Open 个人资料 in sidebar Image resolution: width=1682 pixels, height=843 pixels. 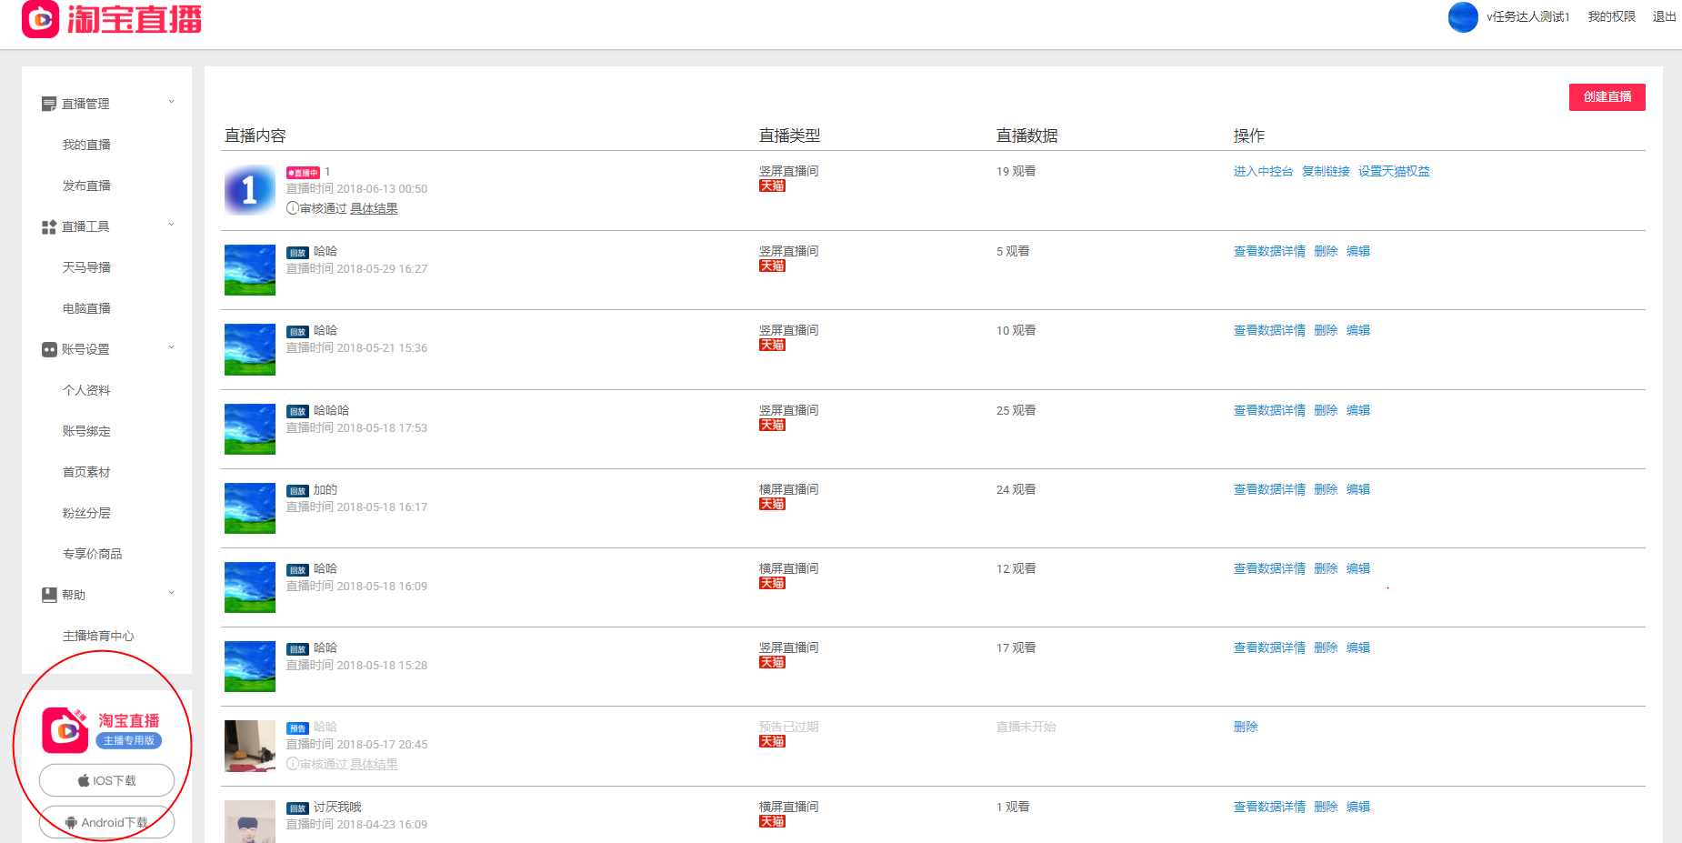(x=86, y=390)
